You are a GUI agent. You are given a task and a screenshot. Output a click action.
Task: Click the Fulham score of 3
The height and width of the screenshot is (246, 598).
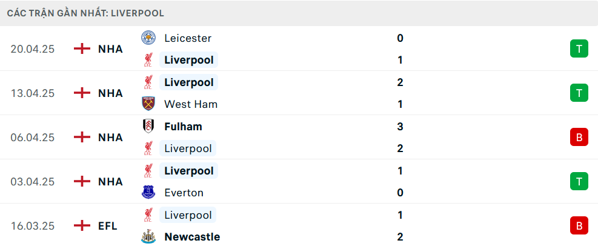point(400,127)
